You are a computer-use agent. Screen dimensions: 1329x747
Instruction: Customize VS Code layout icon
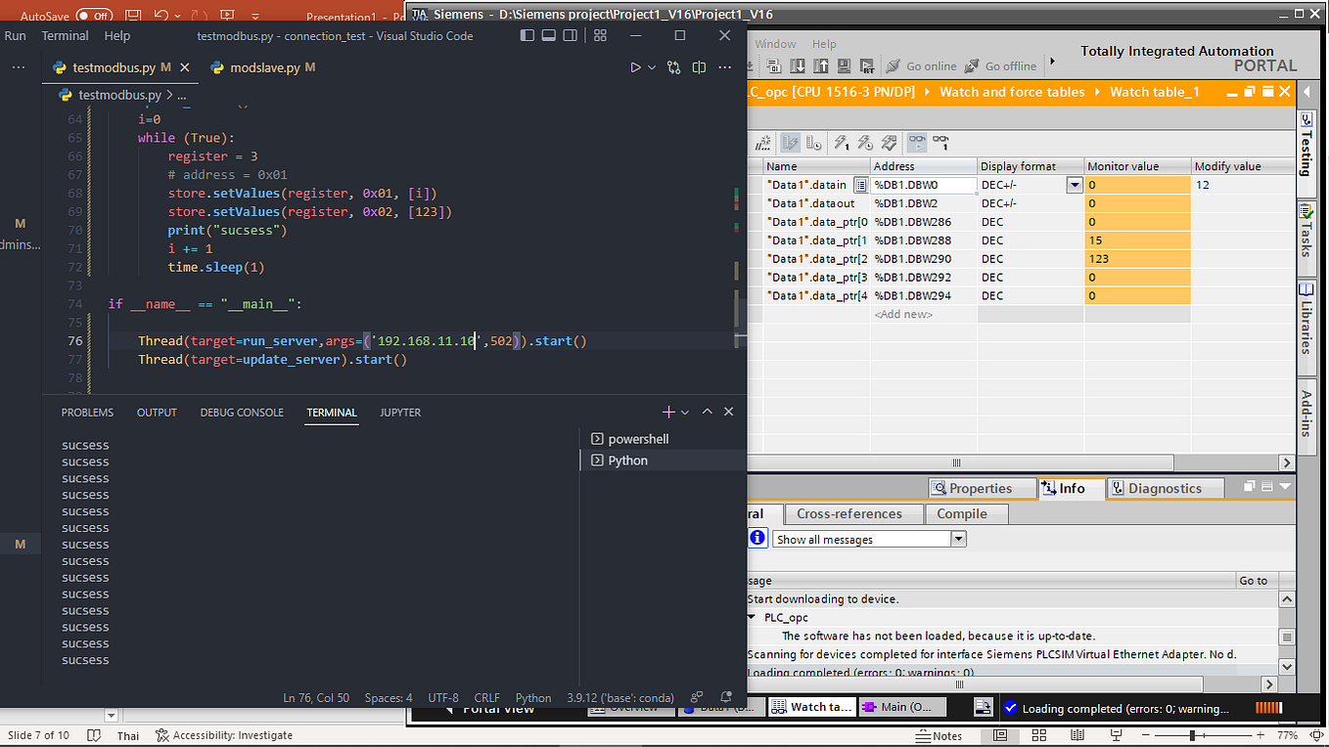(601, 35)
